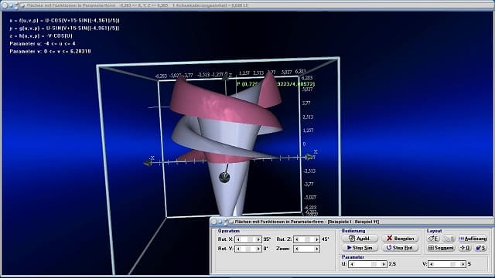Screen dimensions: 495x278
Task: Increase parameter U with right arrow
Action: tap(384, 264)
